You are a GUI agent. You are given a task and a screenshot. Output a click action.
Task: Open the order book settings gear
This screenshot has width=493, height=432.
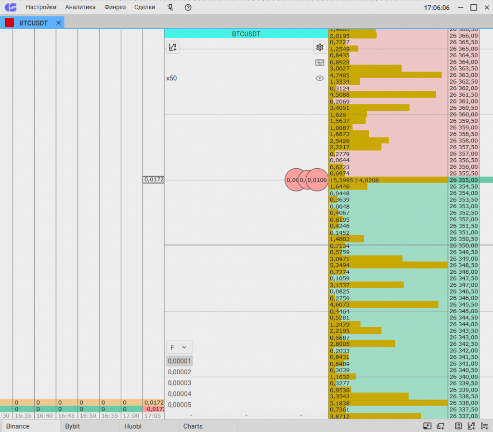[x=320, y=47]
